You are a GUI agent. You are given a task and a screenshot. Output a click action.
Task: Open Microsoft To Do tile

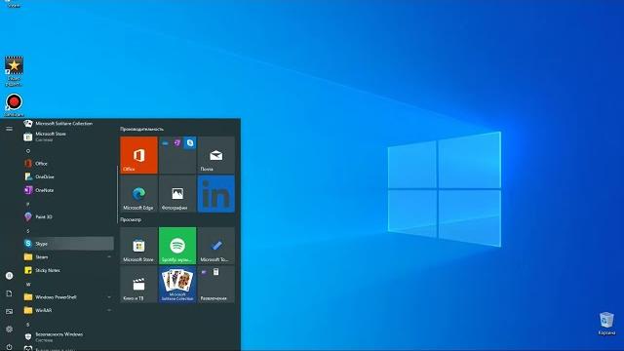[216, 246]
